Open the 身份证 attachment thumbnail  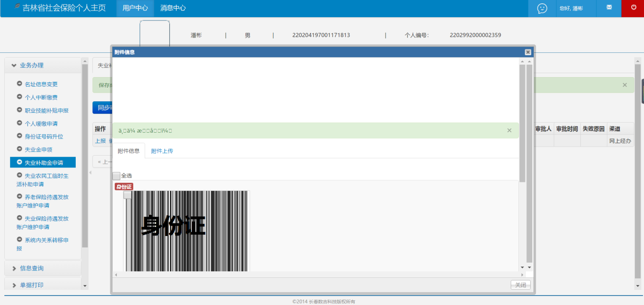[187, 231]
